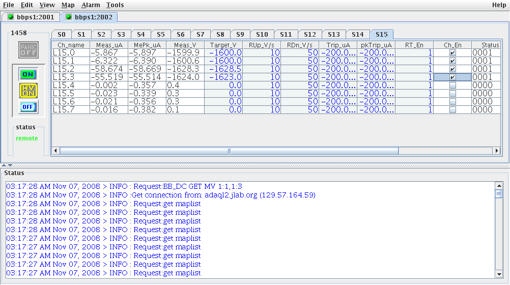This screenshot has width=510, height=285.
Task: Select the bbps1:2001 tab green indicator
Action: tap(11, 17)
